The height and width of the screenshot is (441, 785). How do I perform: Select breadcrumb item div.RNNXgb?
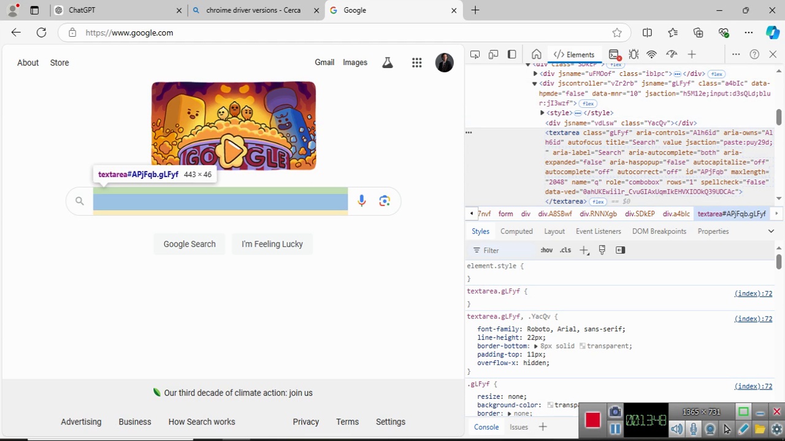[598, 214]
